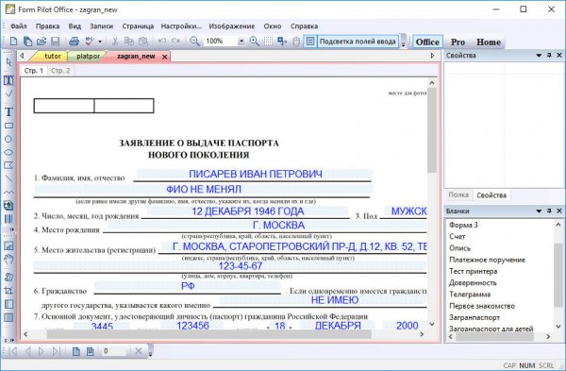The height and width of the screenshot is (371, 566).
Task: Select Платежное поручение in the Бланки list
Action: click(x=487, y=260)
